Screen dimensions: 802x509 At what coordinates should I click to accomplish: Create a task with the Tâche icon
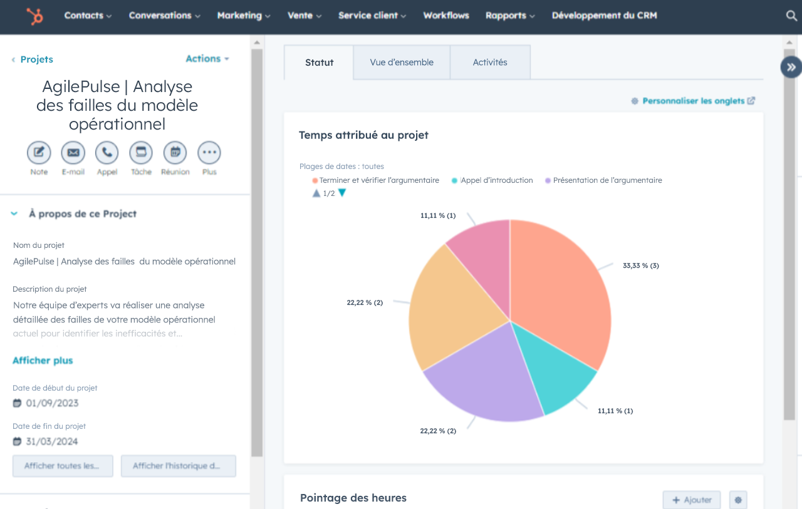click(x=141, y=153)
